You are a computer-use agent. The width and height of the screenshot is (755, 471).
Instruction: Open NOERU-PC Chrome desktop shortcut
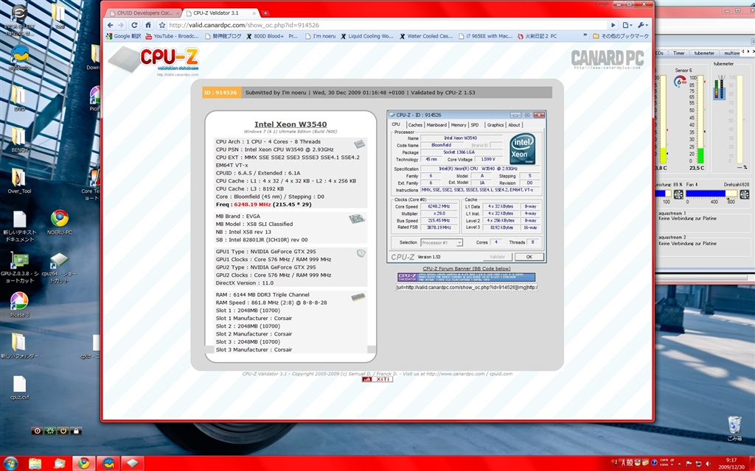click(x=59, y=222)
